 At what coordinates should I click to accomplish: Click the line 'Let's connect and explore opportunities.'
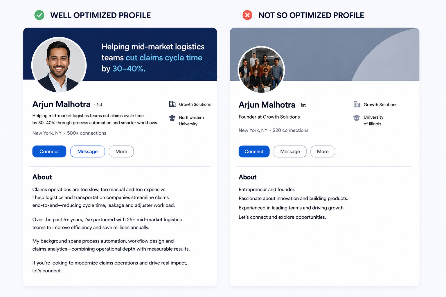282,217
